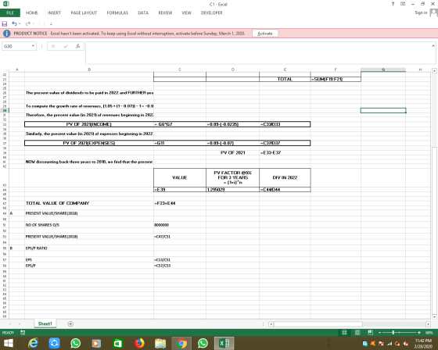438x350 pixels.
Task: Click next sheet navigation arrow
Action: pyautogui.click(x=20, y=323)
